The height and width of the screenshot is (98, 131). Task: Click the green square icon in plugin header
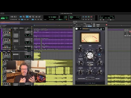pyautogui.click(x=101, y=29)
